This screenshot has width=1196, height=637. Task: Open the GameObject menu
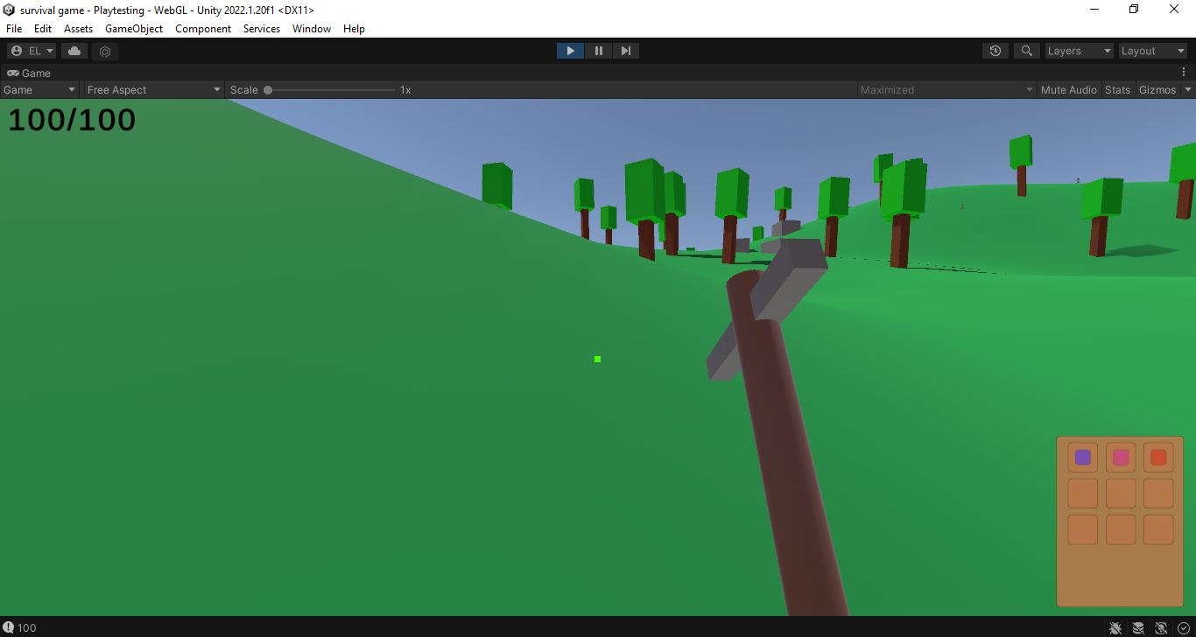tap(133, 28)
